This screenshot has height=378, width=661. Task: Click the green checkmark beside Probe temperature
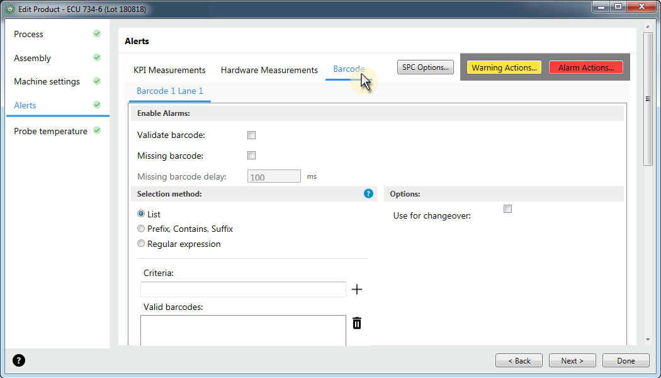tap(97, 130)
